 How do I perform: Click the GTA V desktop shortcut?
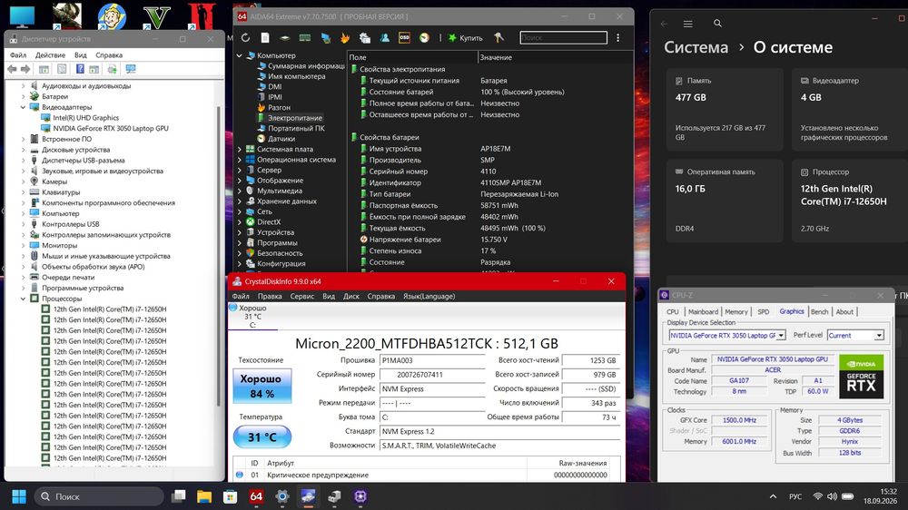(156, 16)
